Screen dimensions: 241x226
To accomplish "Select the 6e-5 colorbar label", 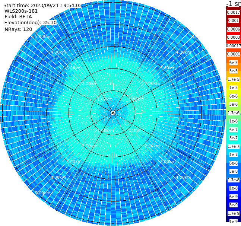I will point(234,63).
